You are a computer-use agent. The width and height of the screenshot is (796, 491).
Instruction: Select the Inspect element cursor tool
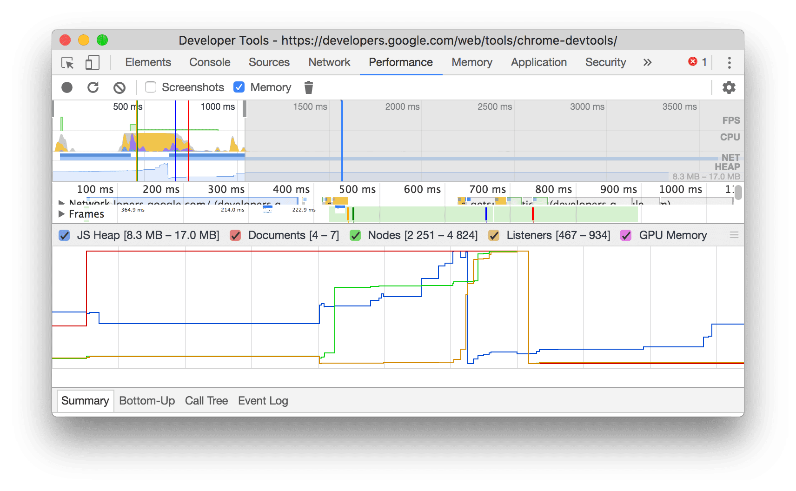click(67, 62)
